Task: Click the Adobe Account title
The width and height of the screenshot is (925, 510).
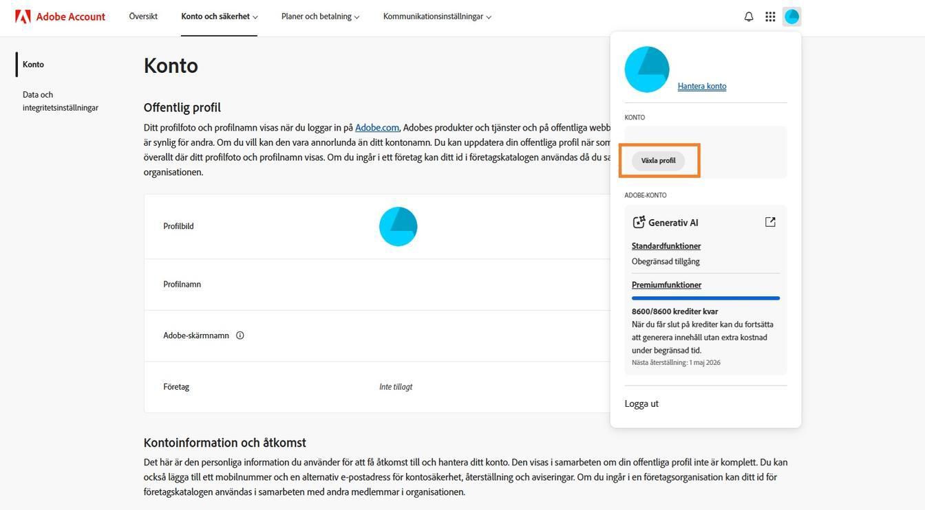Action: pyautogui.click(x=70, y=16)
